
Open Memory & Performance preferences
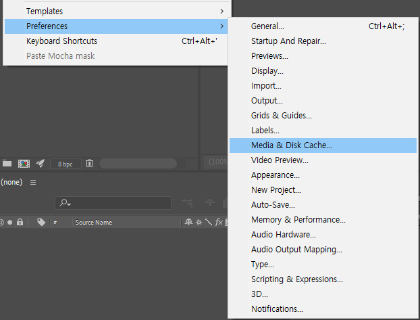[323, 220]
